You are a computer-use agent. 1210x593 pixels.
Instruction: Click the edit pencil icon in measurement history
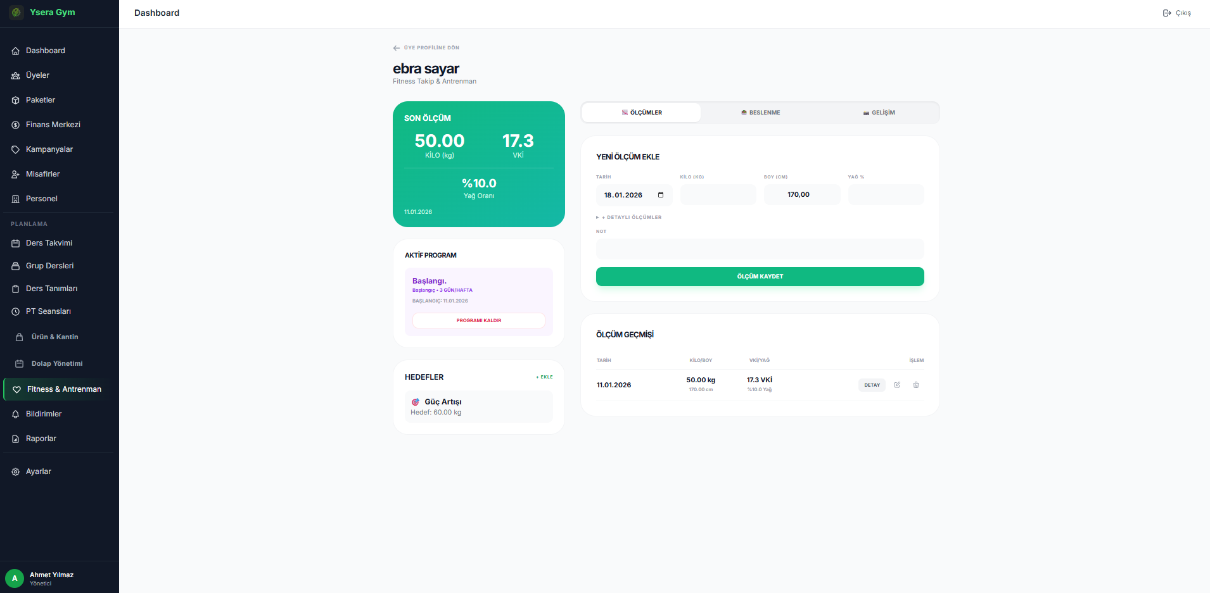click(x=897, y=385)
